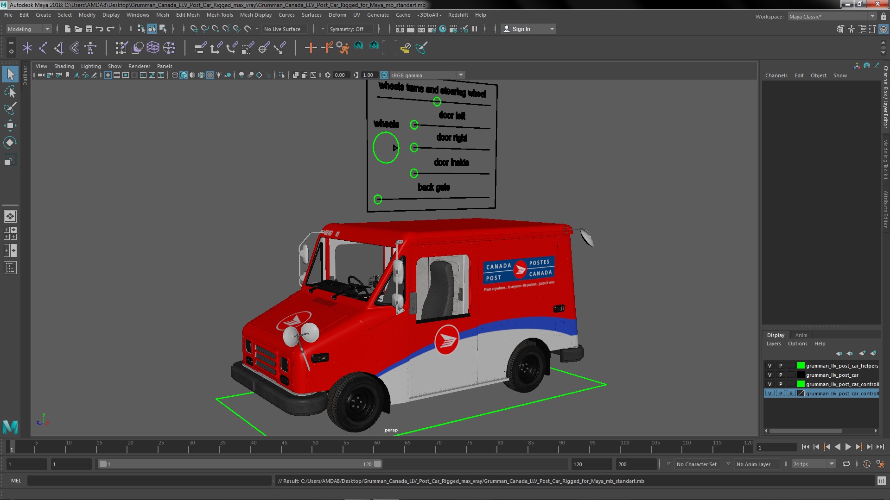Open the layer editor Options menu
Image resolution: width=890 pixels, height=500 pixels.
(x=797, y=344)
